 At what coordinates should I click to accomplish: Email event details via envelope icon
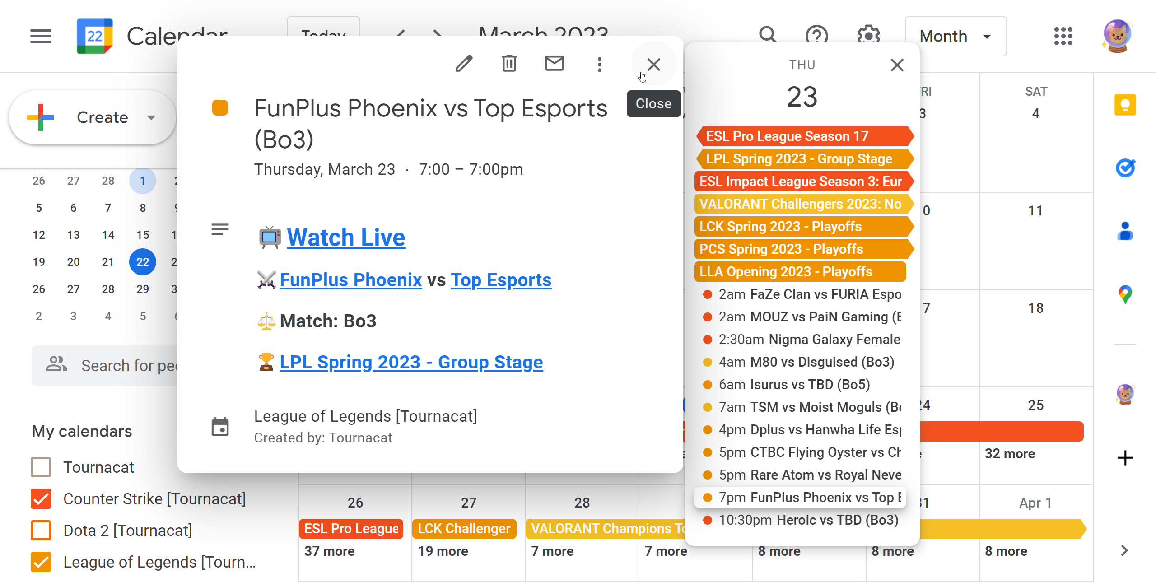tap(554, 64)
